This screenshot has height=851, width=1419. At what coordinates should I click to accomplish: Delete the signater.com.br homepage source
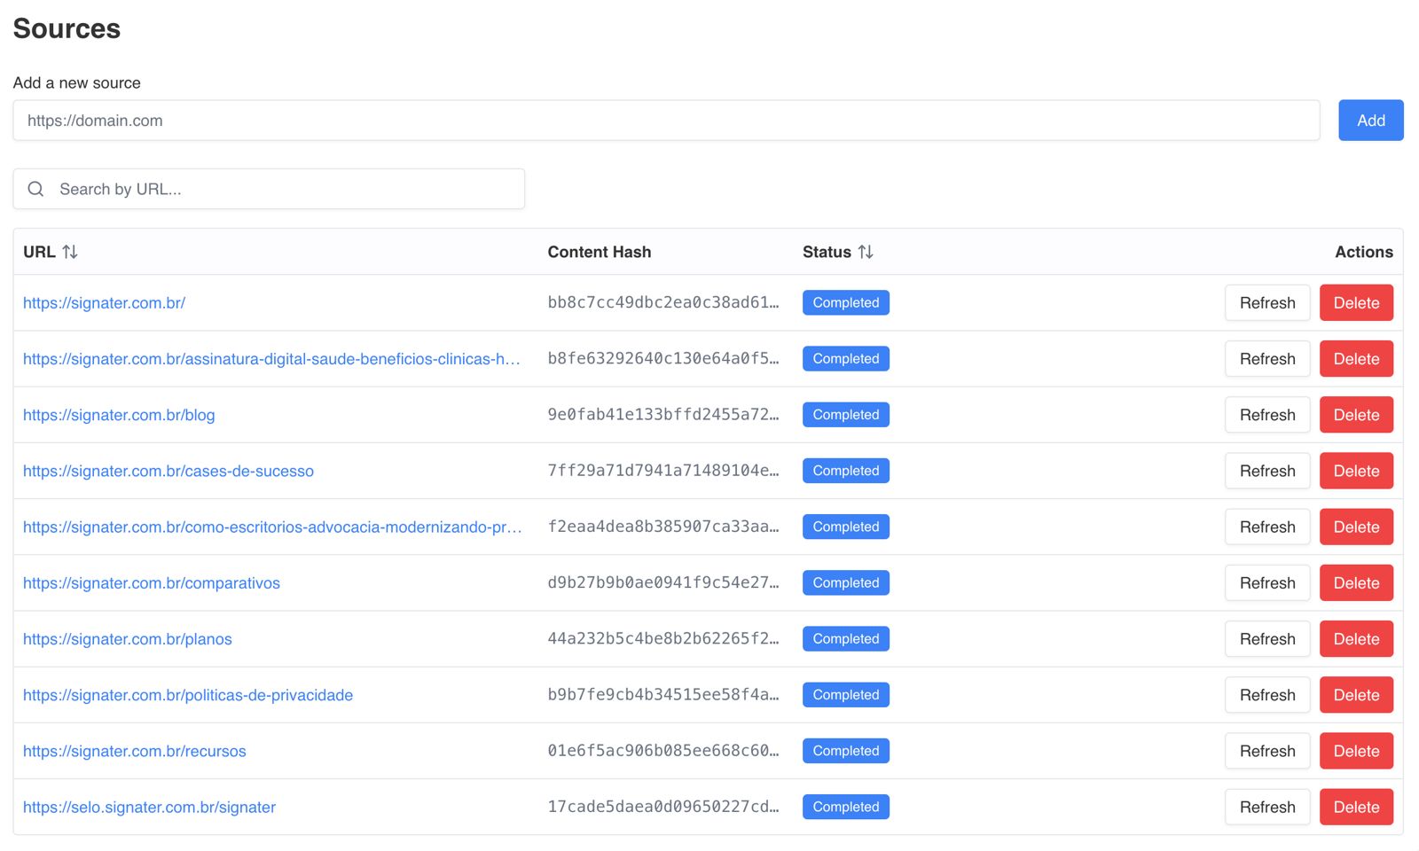click(1355, 303)
